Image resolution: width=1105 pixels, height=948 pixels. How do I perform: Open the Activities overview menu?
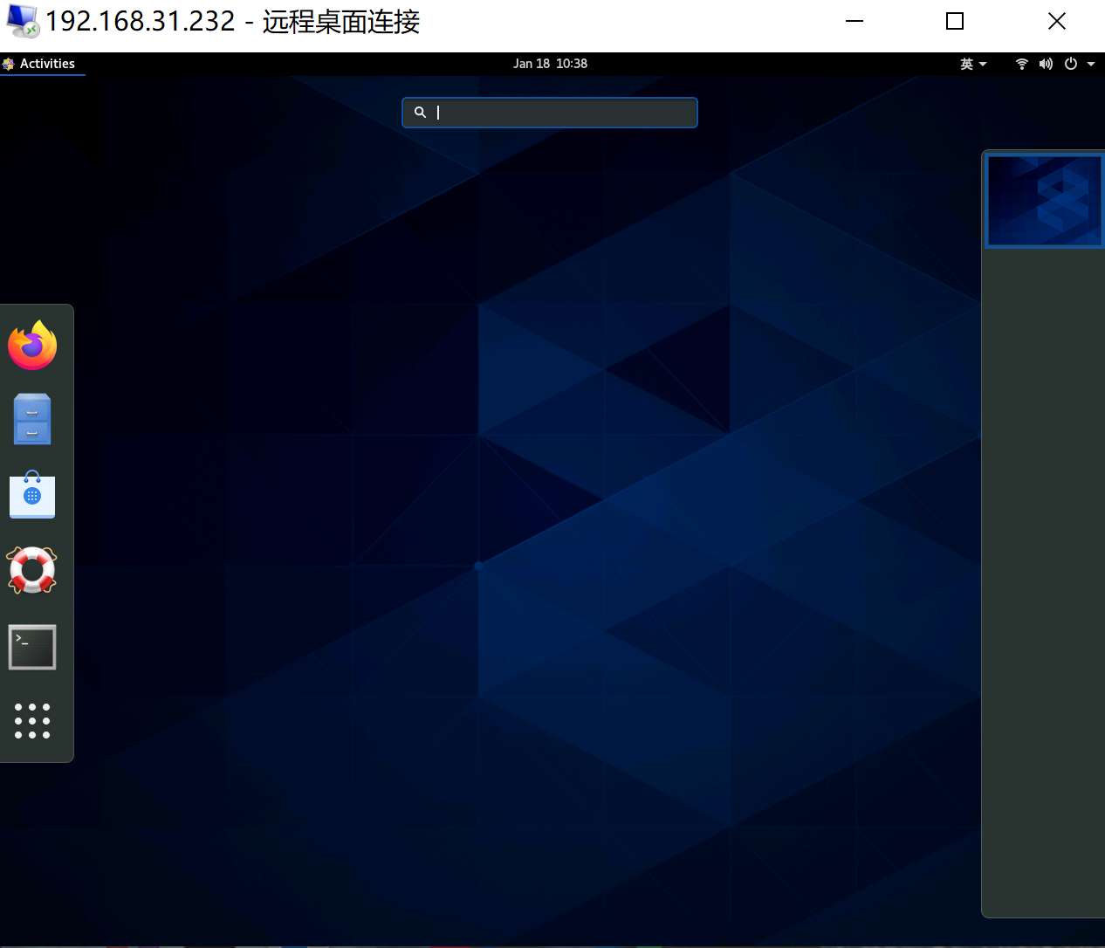click(x=42, y=63)
